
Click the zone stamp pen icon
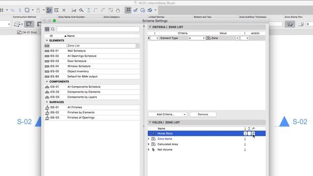(x=290, y=24)
